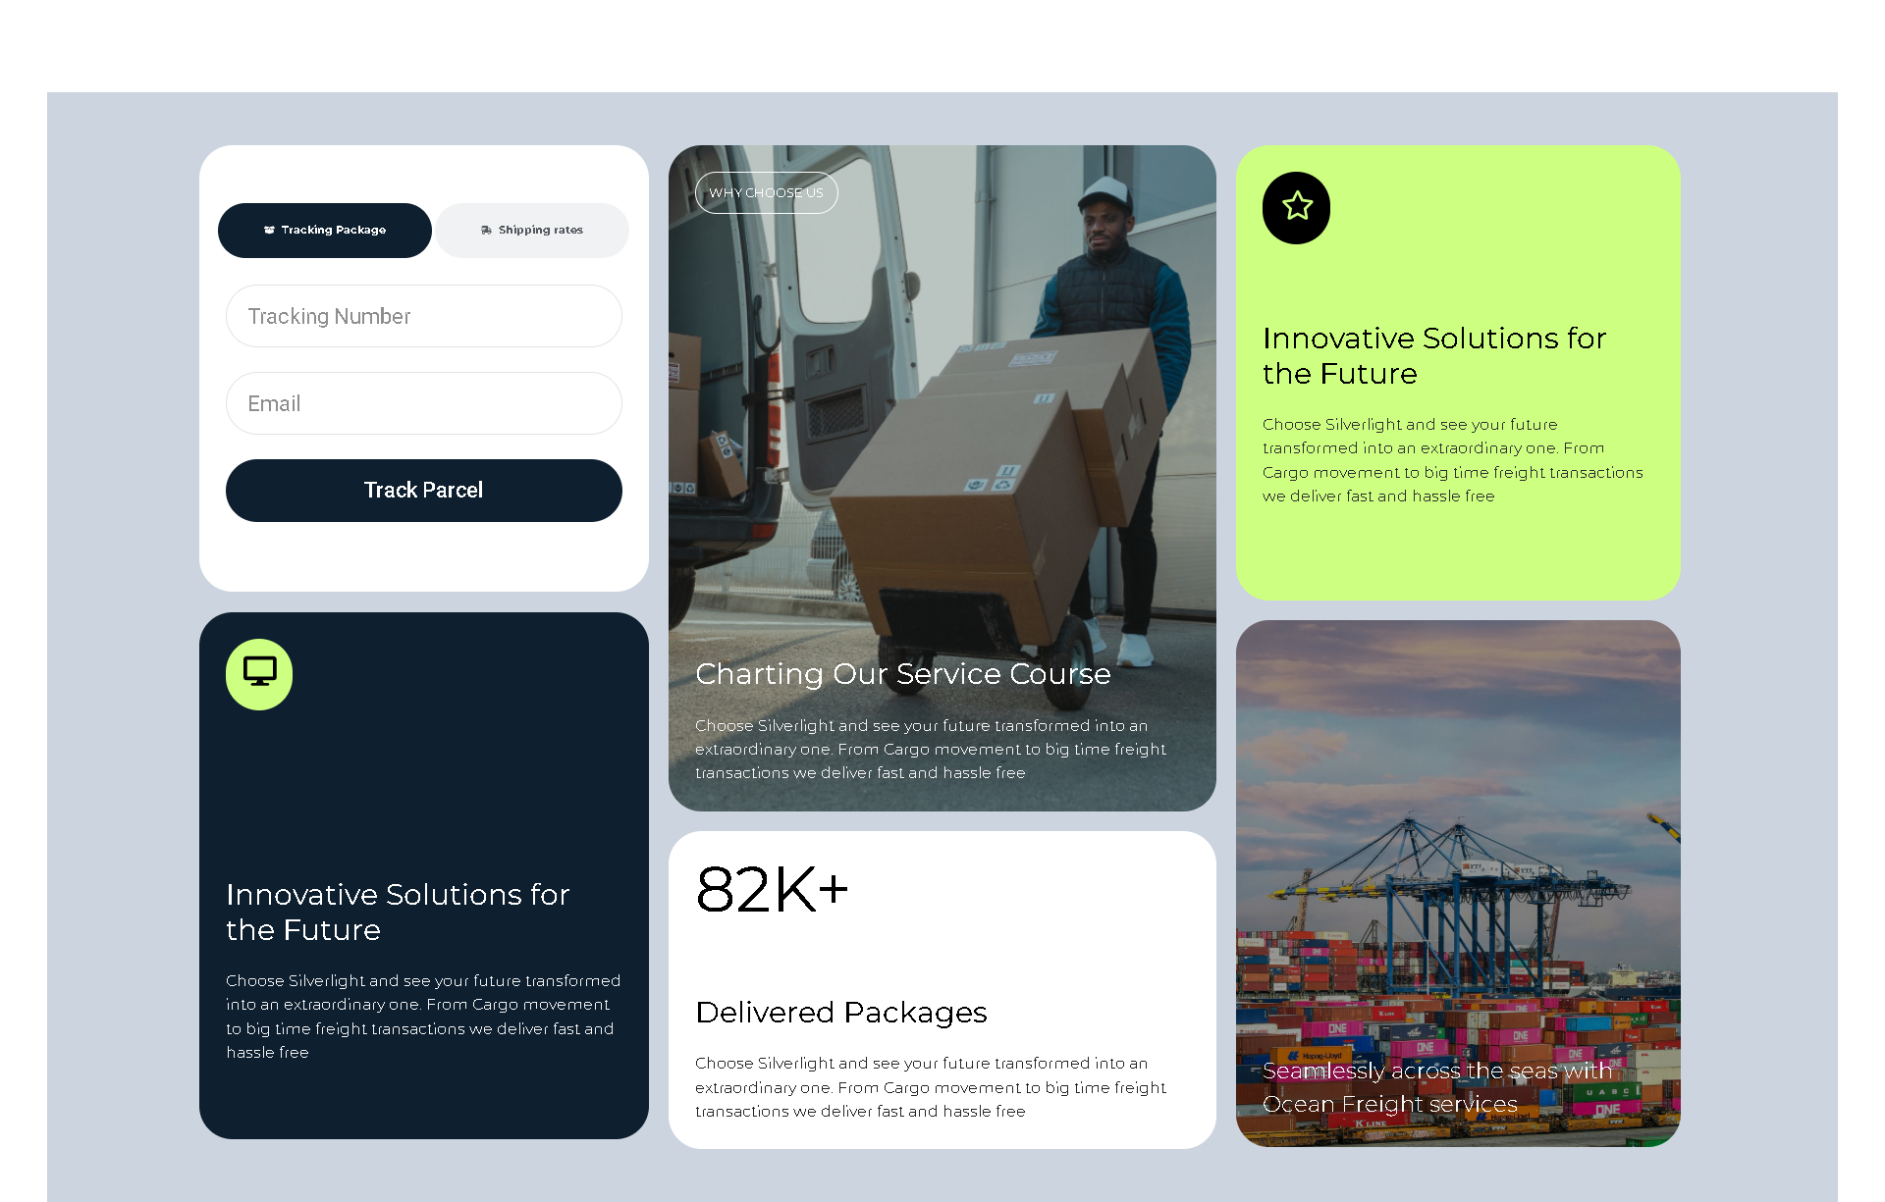Click the green card description paragraph
This screenshot has height=1202, width=1885.
click(x=1452, y=460)
